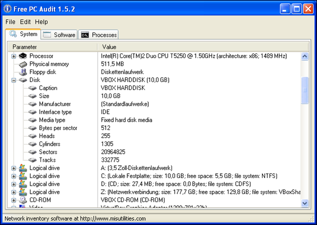Click the Logical drive D: icon
The height and width of the screenshot is (225, 317).
point(23,184)
